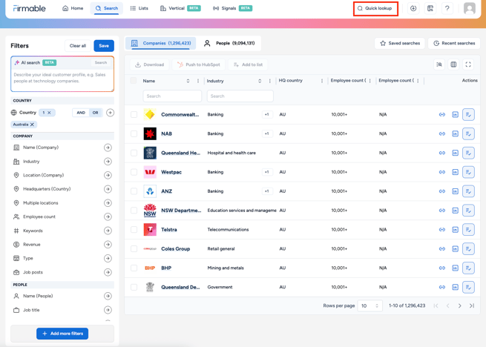Screen dimensions: 486x347
Task: Open the website link icon for Commonwealth
Action: coord(442,115)
